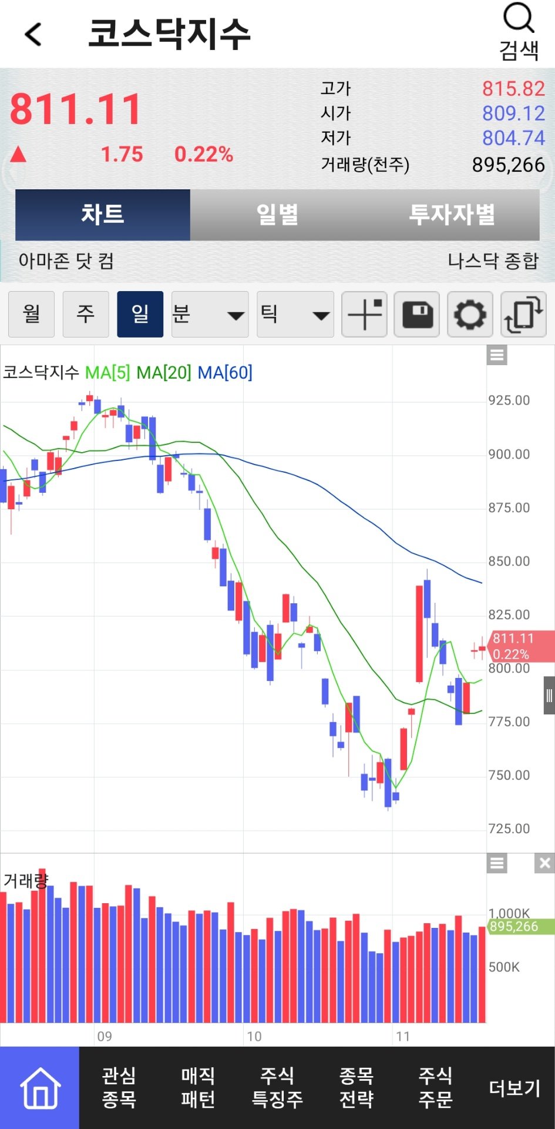The image size is (555, 1129).
Task: Switch to the 일별 tab
Action: click(x=277, y=215)
